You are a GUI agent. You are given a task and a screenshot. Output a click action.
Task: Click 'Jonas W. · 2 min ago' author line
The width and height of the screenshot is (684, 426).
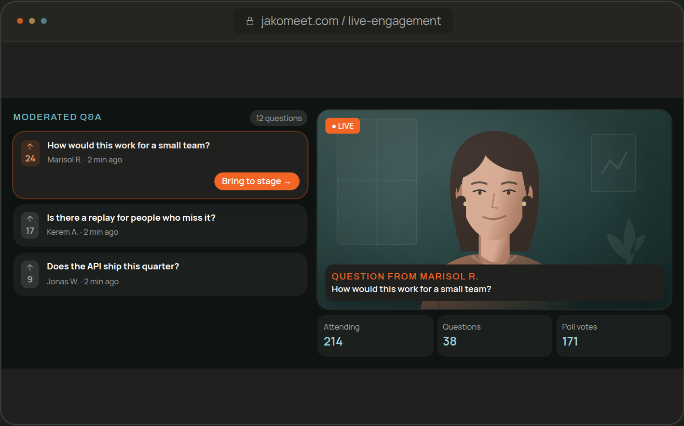tap(82, 281)
